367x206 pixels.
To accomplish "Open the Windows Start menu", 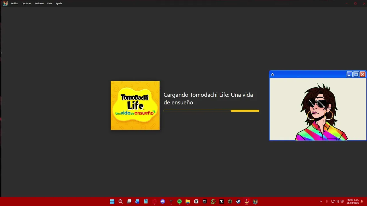I will [x=112, y=201].
